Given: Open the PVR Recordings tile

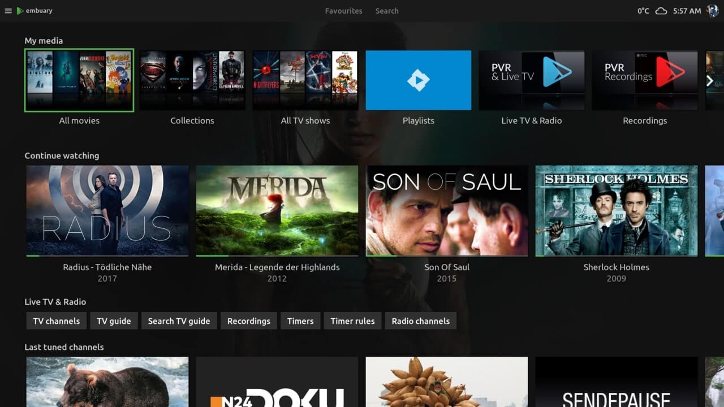Looking at the screenshot, I should point(644,80).
